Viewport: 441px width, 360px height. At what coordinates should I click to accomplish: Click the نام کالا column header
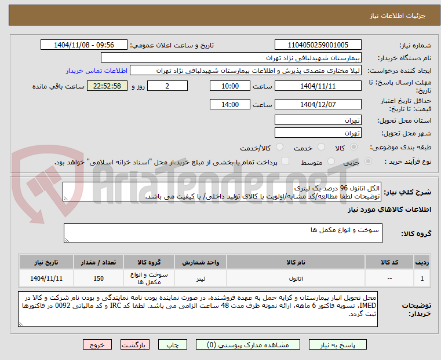296,262
